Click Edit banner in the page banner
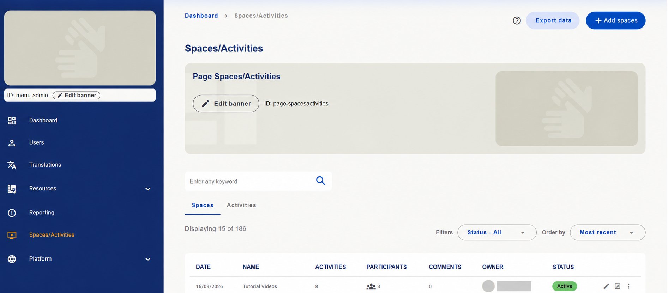The height and width of the screenshot is (293, 668). click(x=226, y=104)
